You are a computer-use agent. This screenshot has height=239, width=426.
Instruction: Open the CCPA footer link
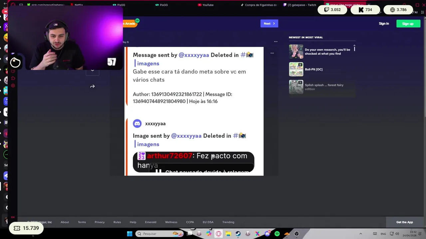tap(190, 222)
